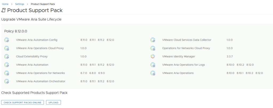Click the icon beside the VMware Aria Operations label
The height and width of the screenshot is (108, 273).
click(x=153, y=73)
